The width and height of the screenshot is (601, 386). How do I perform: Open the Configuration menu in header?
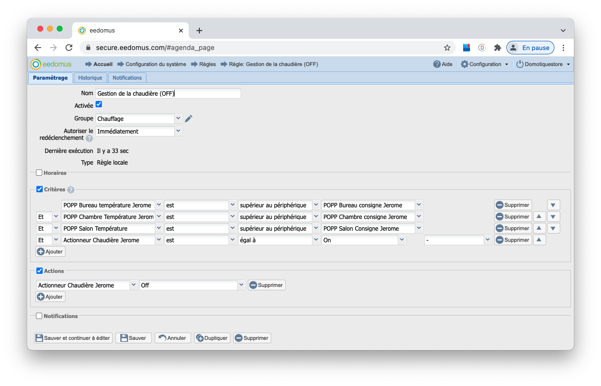point(484,64)
